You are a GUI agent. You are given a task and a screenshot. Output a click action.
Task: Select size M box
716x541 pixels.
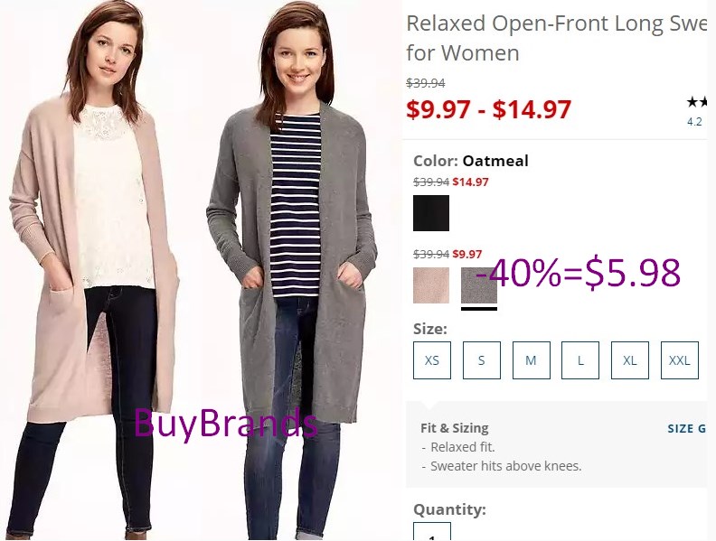pos(531,360)
